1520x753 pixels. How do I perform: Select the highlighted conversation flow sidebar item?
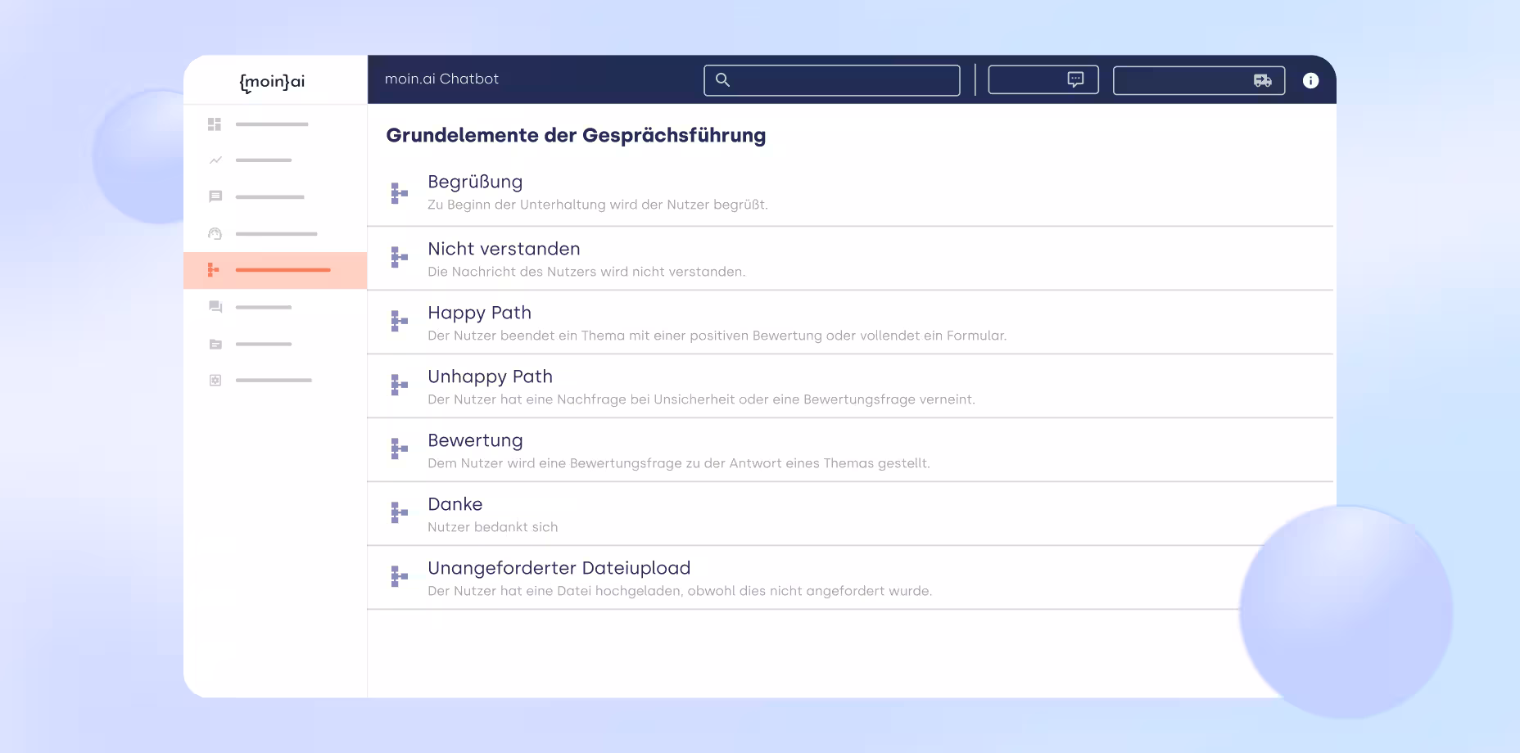click(275, 270)
